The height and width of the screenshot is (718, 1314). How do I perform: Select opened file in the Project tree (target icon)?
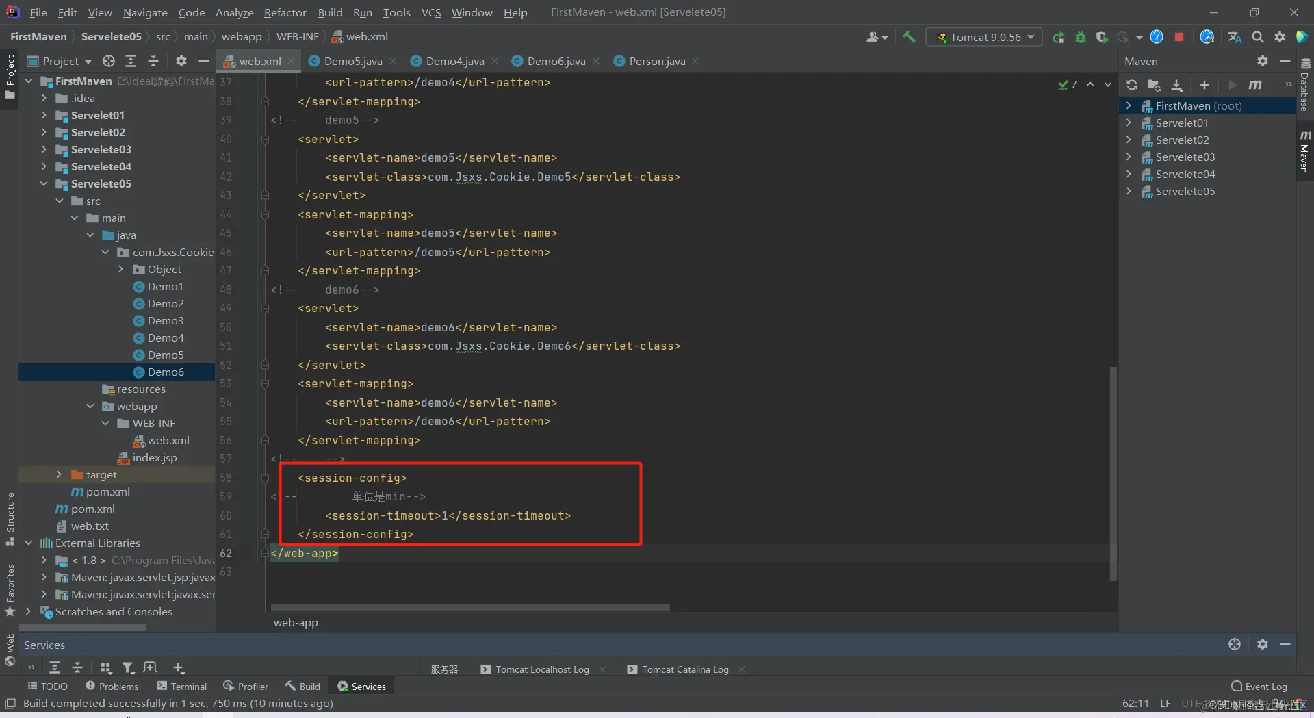click(109, 61)
